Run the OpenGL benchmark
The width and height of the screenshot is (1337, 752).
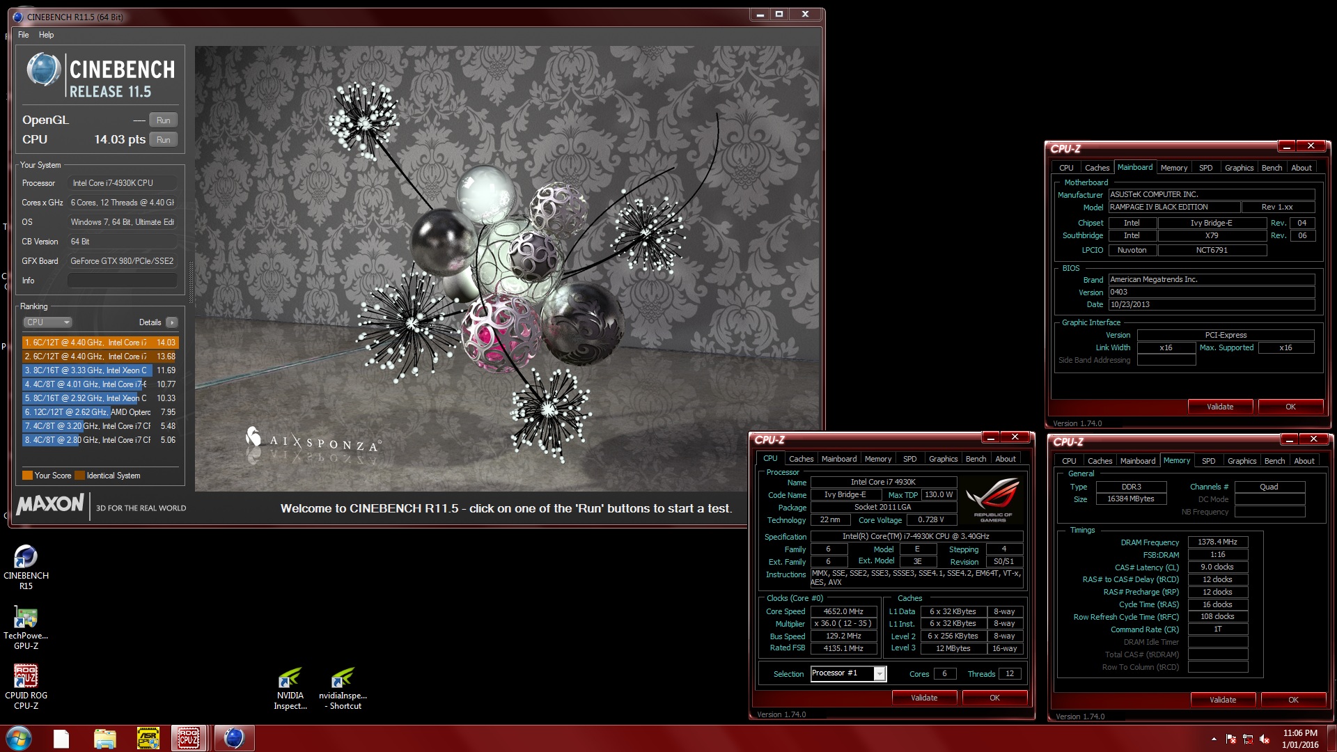click(x=164, y=120)
